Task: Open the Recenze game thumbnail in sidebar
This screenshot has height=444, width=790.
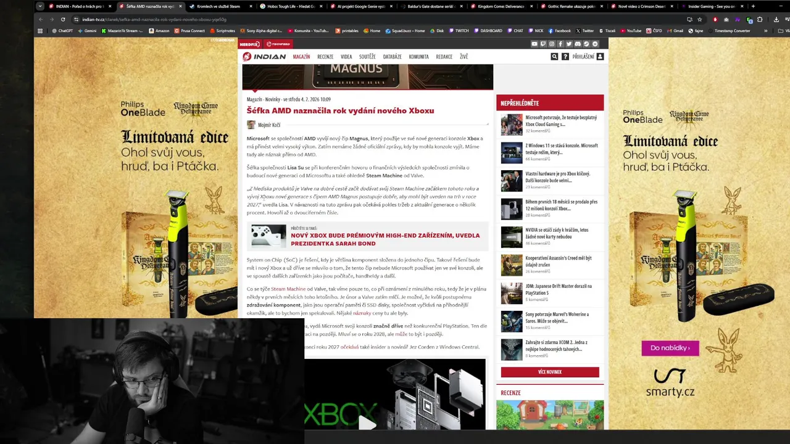Action: (x=550, y=415)
